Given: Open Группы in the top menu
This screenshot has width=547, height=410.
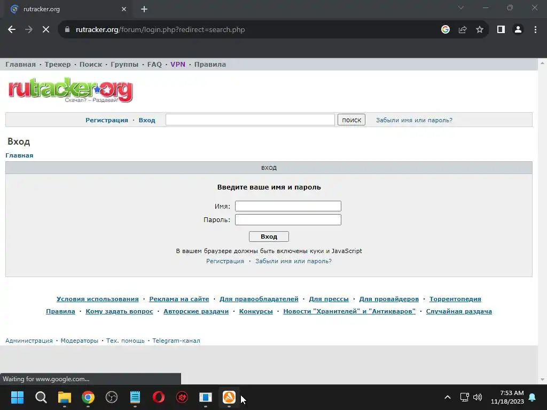Looking at the screenshot, I should coord(124,65).
